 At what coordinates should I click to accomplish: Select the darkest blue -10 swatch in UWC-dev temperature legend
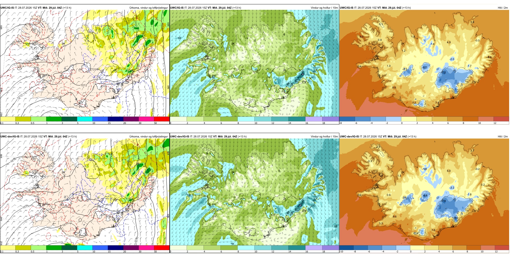pos(346,247)
